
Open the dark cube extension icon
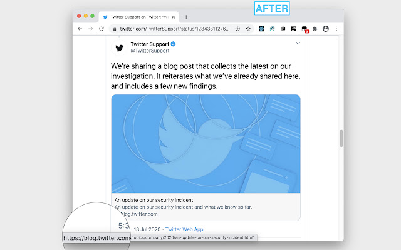283,29
